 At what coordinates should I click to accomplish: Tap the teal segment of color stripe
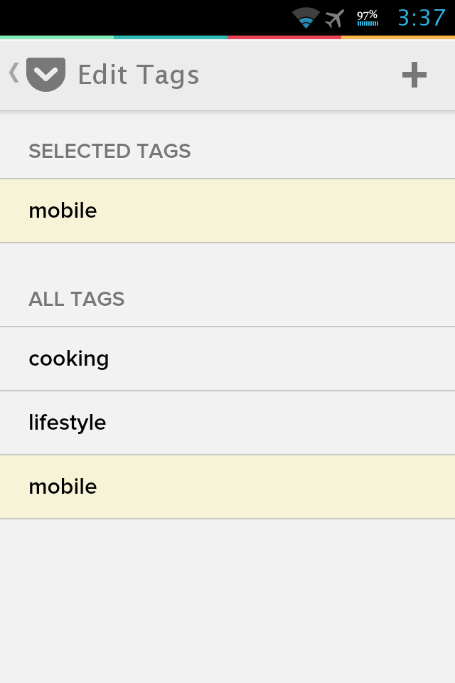pyautogui.click(x=170, y=38)
